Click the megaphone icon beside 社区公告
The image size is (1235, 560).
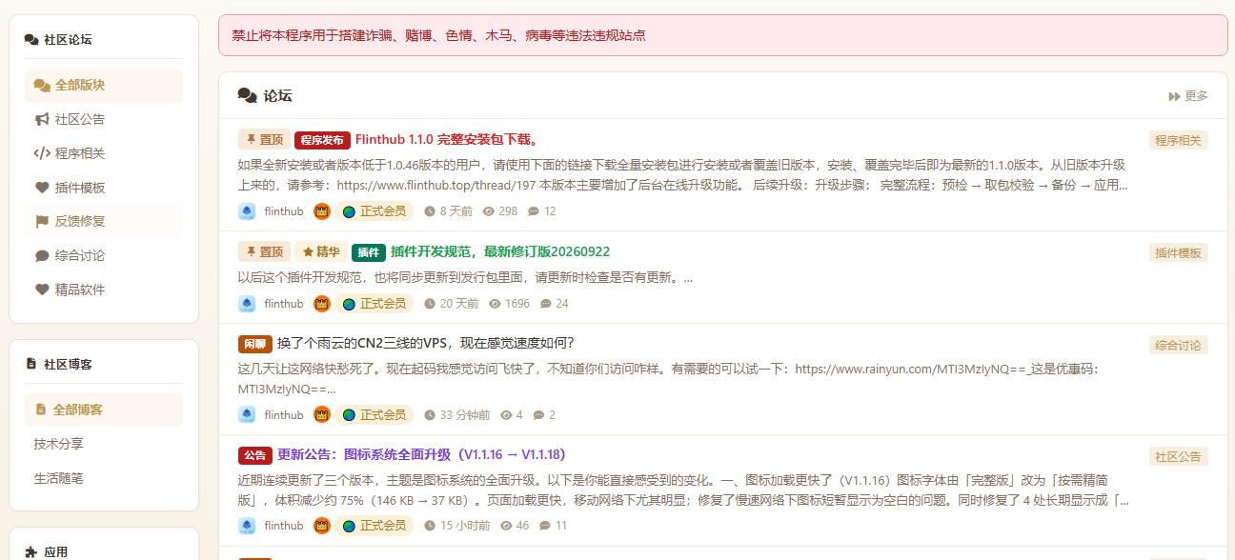coord(42,119)
